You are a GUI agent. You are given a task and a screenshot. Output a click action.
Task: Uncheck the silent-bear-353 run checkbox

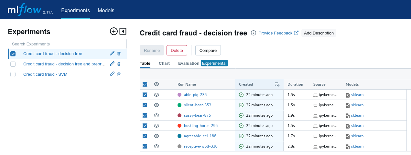145,105
